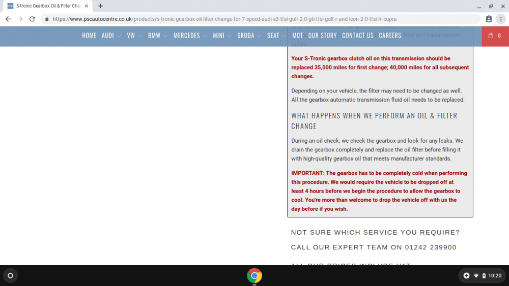This screenshot has width=509, height=286.
Task: Open the status tray clock 10:20
Action: [495, 276]
